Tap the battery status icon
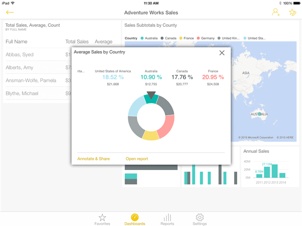Image resolution: width=302 pixels, height=226 pixels. [297, 3]
